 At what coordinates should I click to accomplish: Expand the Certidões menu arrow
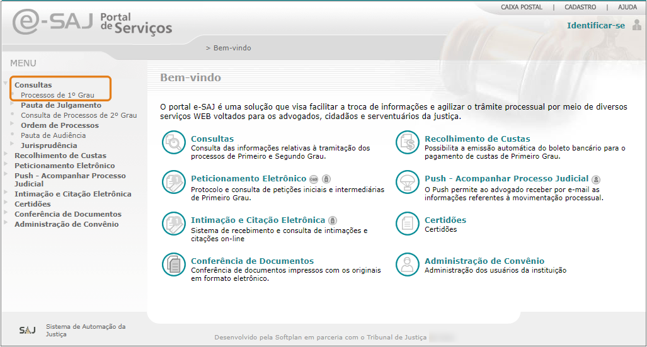pyautogui.click(x=6, y=202)
